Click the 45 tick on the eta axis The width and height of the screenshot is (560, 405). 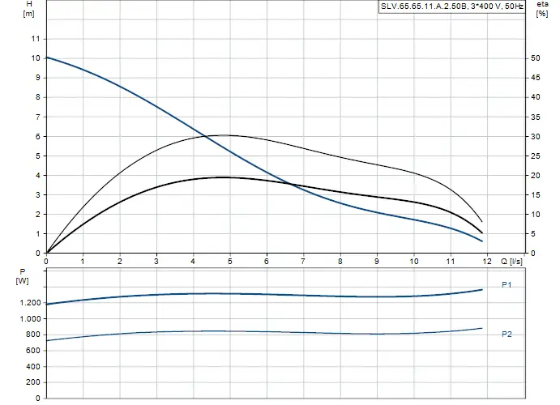pyautogui.click(x=536, y=78)
